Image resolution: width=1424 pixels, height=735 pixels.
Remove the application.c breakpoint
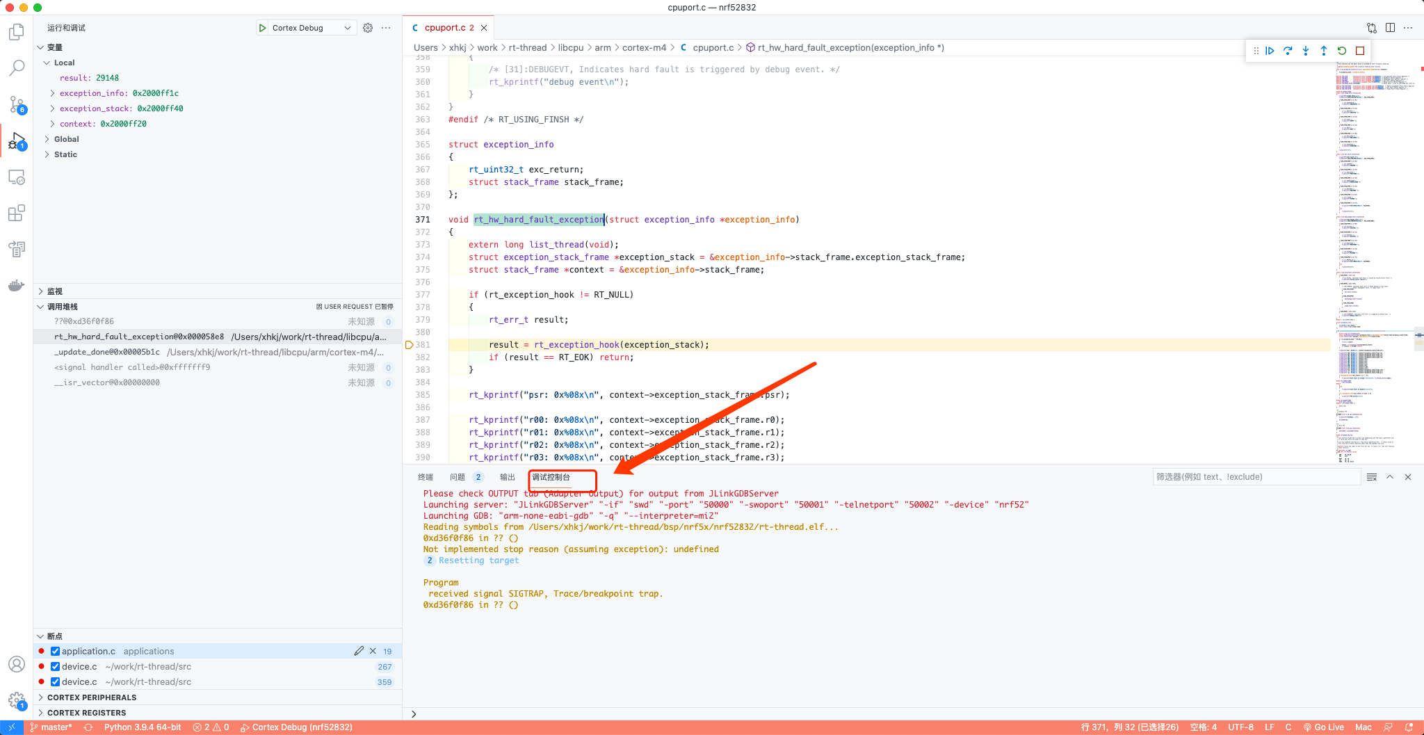pos(373,651)
